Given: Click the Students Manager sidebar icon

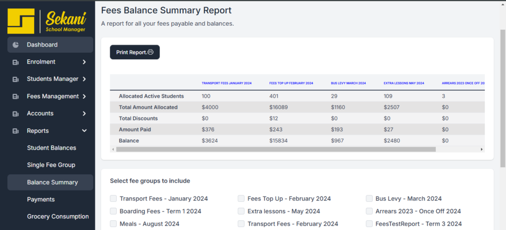Looking at the screenshot, I should point(16,79).
